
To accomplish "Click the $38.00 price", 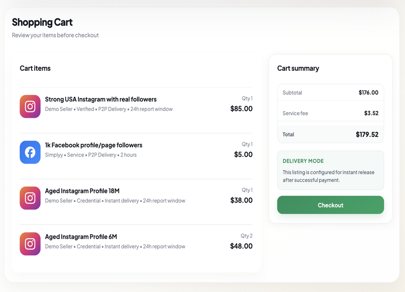I will click(241, 200).
